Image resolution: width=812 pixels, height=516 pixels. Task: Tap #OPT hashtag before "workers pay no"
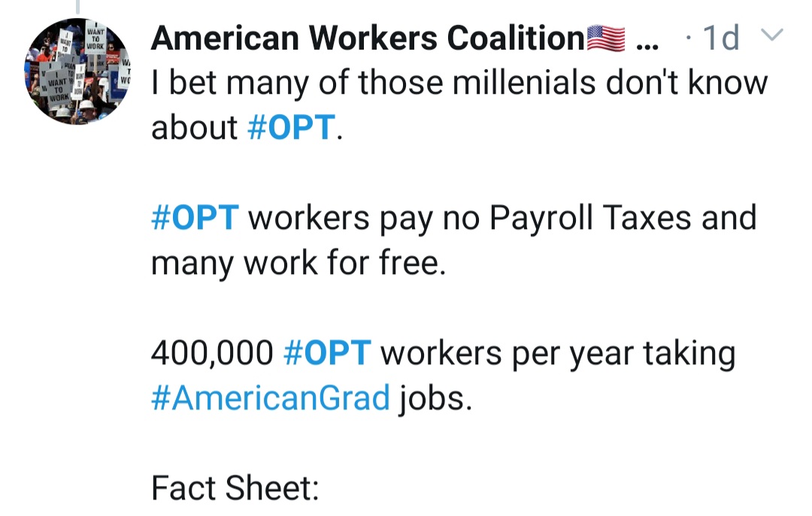pos(195,218)
